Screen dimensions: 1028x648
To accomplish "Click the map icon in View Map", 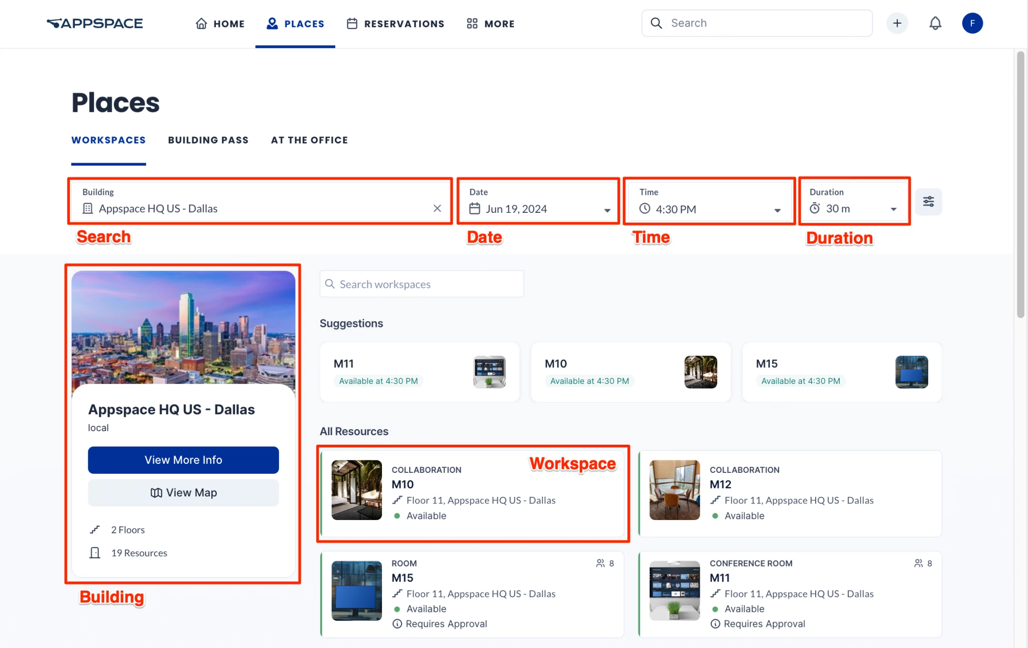I will (x=156, y=493).
